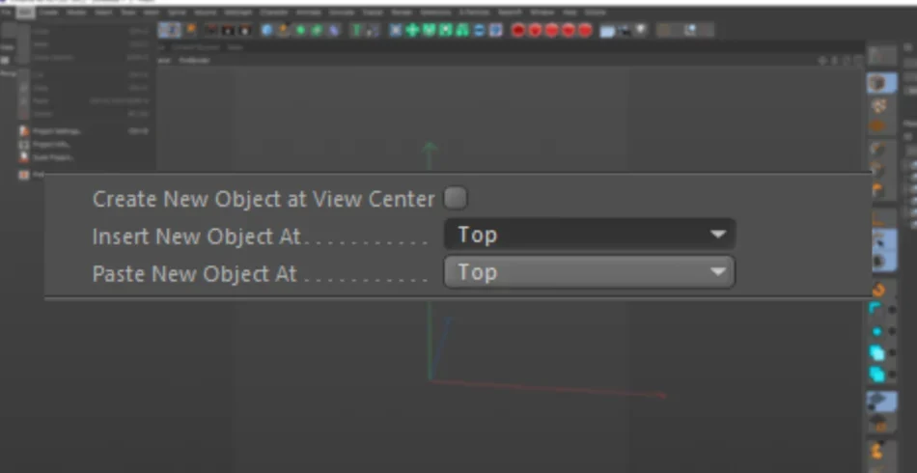The width and height of the screenshot is (917, 473).
Task: Click the orange swirl icon in right palette
Action: click(x=877, y=289)
